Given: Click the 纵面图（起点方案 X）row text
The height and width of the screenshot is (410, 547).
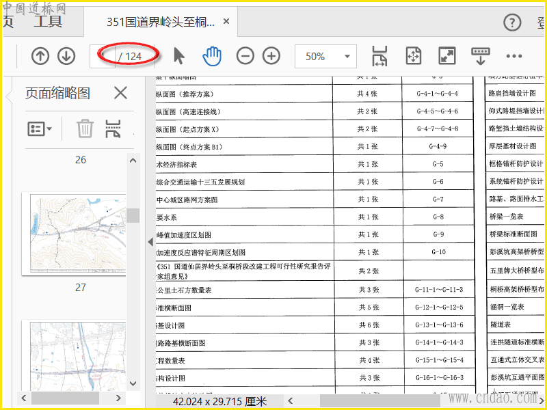Looking at the screenshot, I should coord(187,129).
